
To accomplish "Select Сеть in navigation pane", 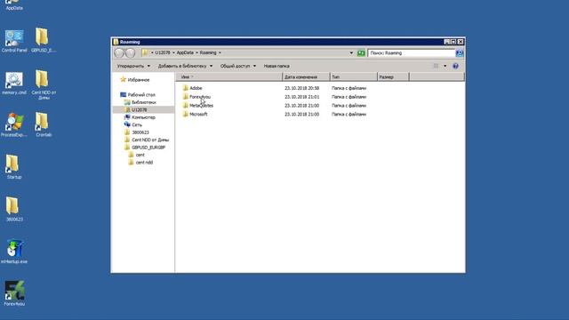I will coord(133,124).
